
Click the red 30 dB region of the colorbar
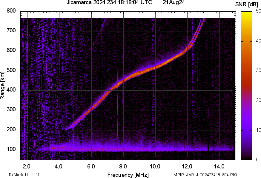pos(247,71)
